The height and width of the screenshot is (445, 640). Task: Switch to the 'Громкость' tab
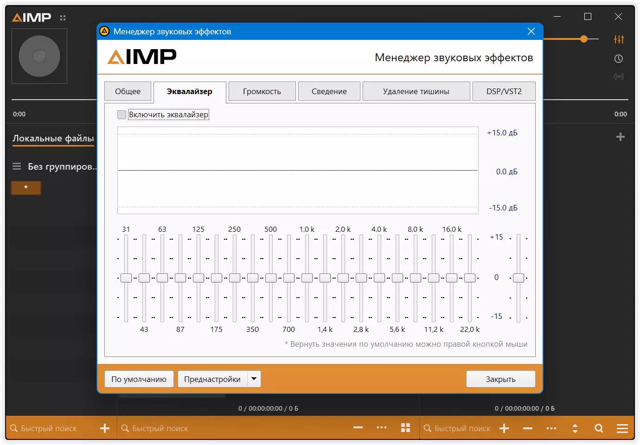point(262,91)
